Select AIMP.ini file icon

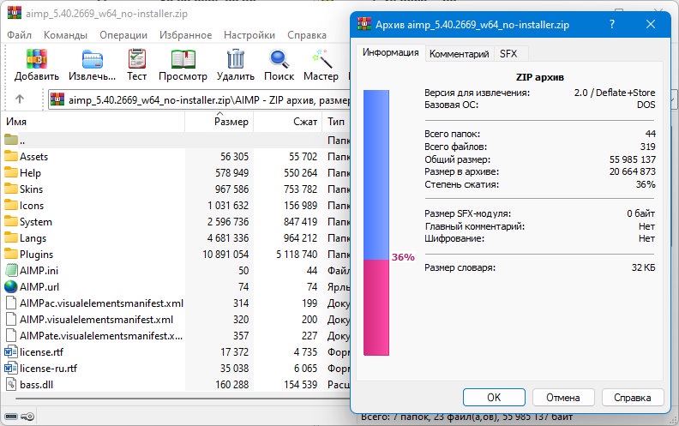coord(11,270)
